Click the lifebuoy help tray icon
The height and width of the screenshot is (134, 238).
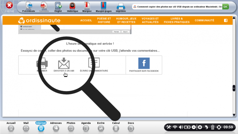[x=219, y=127]
